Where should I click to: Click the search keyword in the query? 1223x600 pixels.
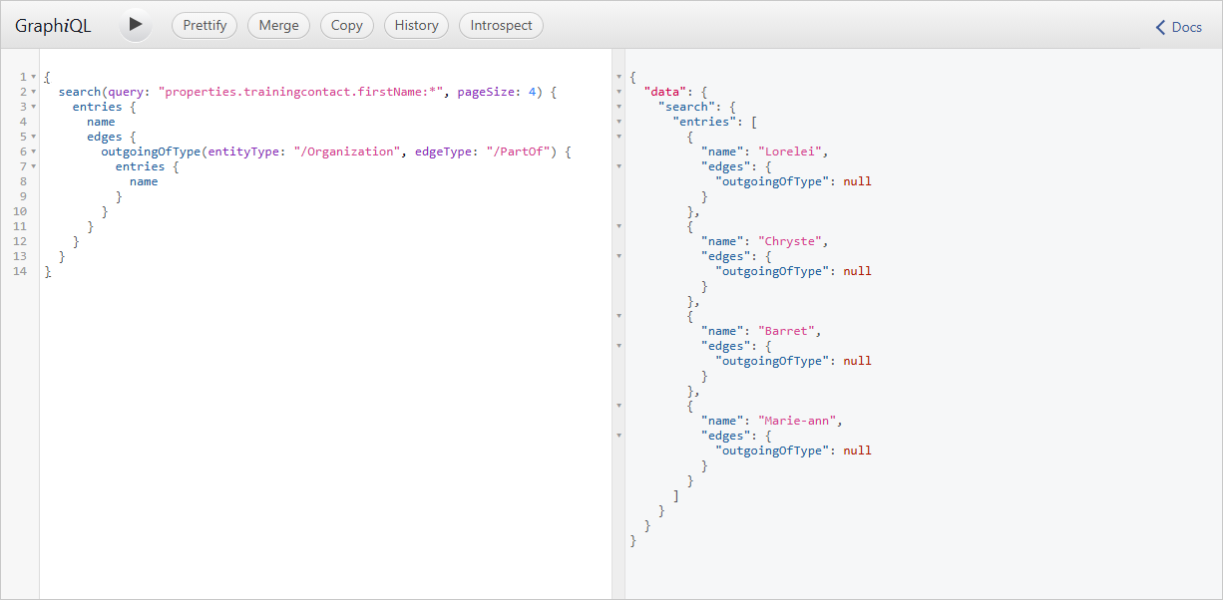click(x=80, y=92)
